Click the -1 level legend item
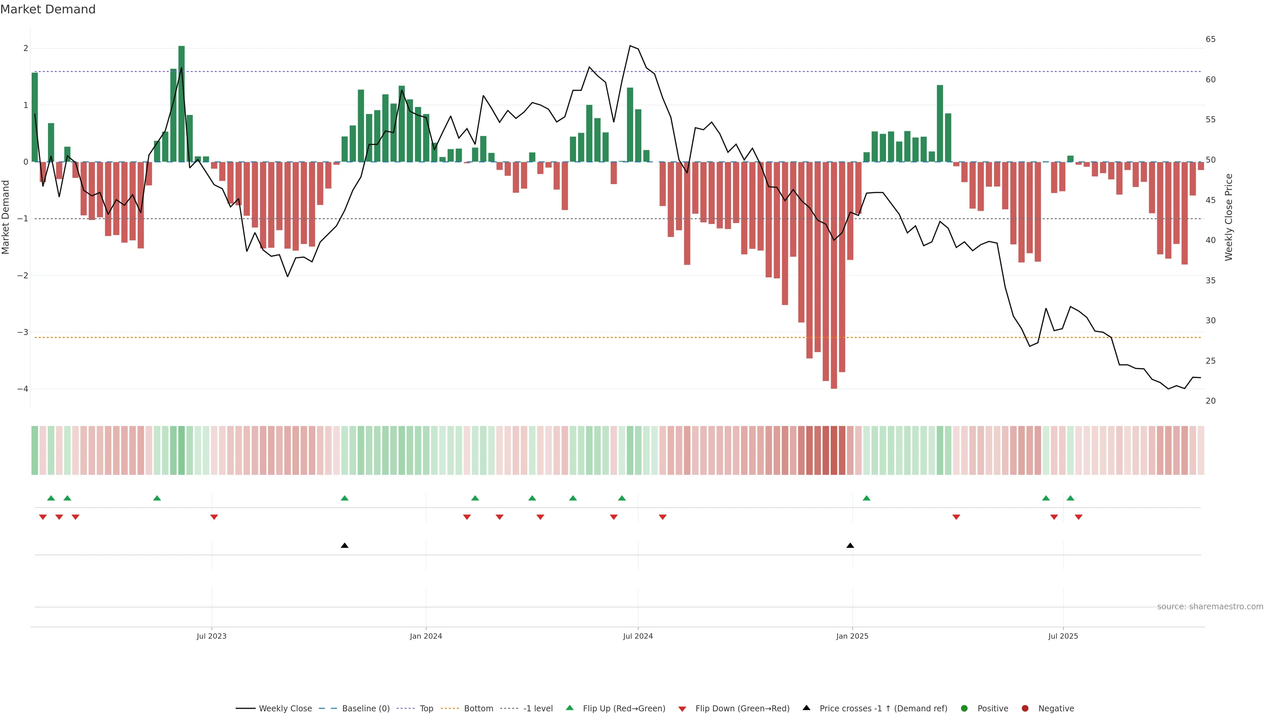 (538, 708)
